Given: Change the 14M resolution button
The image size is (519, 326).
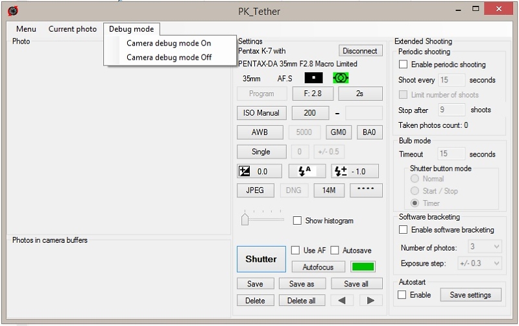Looking at the screenshot, I should coord(329,190).
